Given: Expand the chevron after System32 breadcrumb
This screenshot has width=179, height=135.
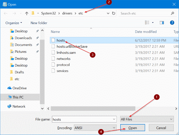Looking at the screenshot, I should [x=59, y=14].
